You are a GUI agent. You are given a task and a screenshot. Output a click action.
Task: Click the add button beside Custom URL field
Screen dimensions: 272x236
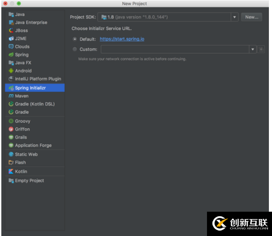pyautogui.click(x=261, y=49)
